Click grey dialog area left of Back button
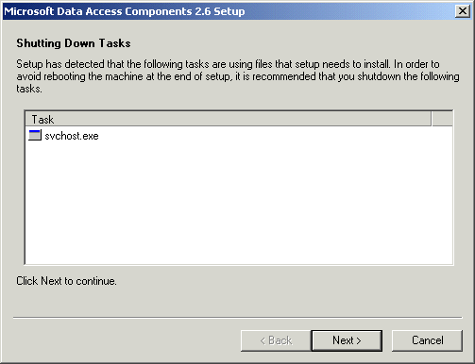Viewport: 475px width, 364px height. (126, 340)
